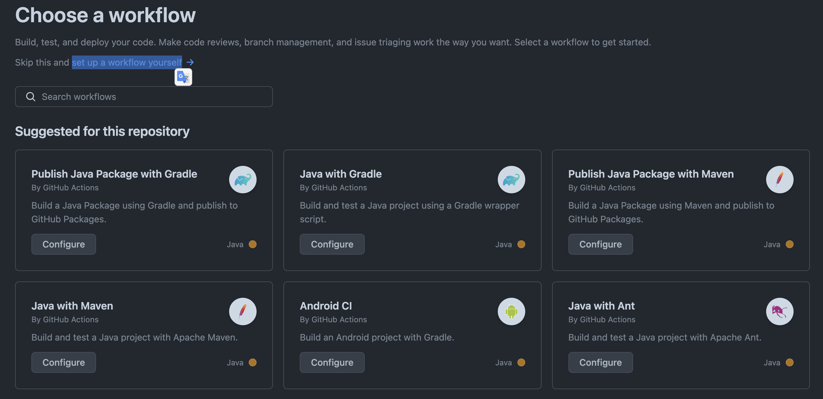Click 'Build a Java Package using Maven' description
This screenshot has height=399, width=823.
671,212
